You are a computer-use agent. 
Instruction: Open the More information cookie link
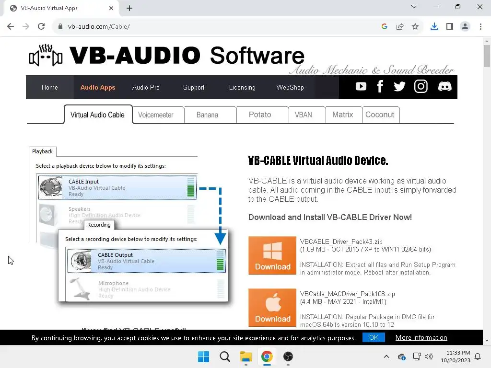point(421,337)
